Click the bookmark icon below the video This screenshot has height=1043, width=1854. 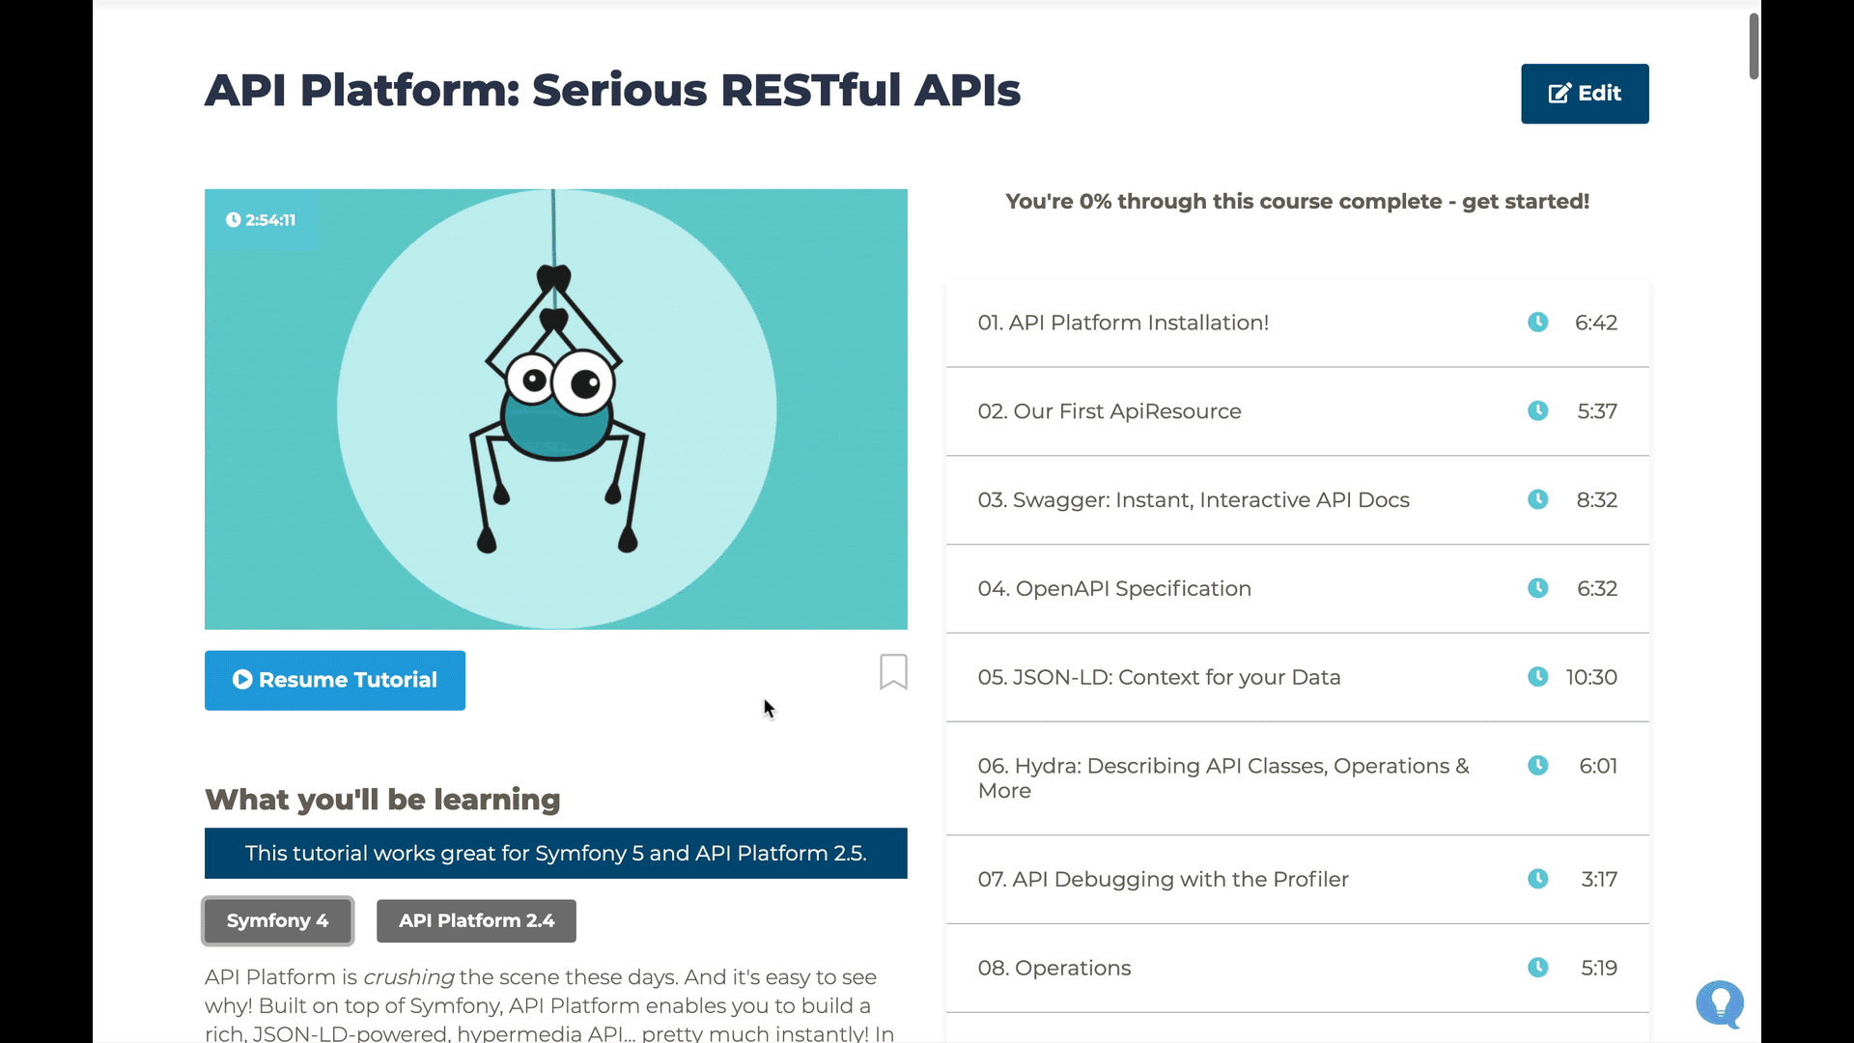[893, 672]
